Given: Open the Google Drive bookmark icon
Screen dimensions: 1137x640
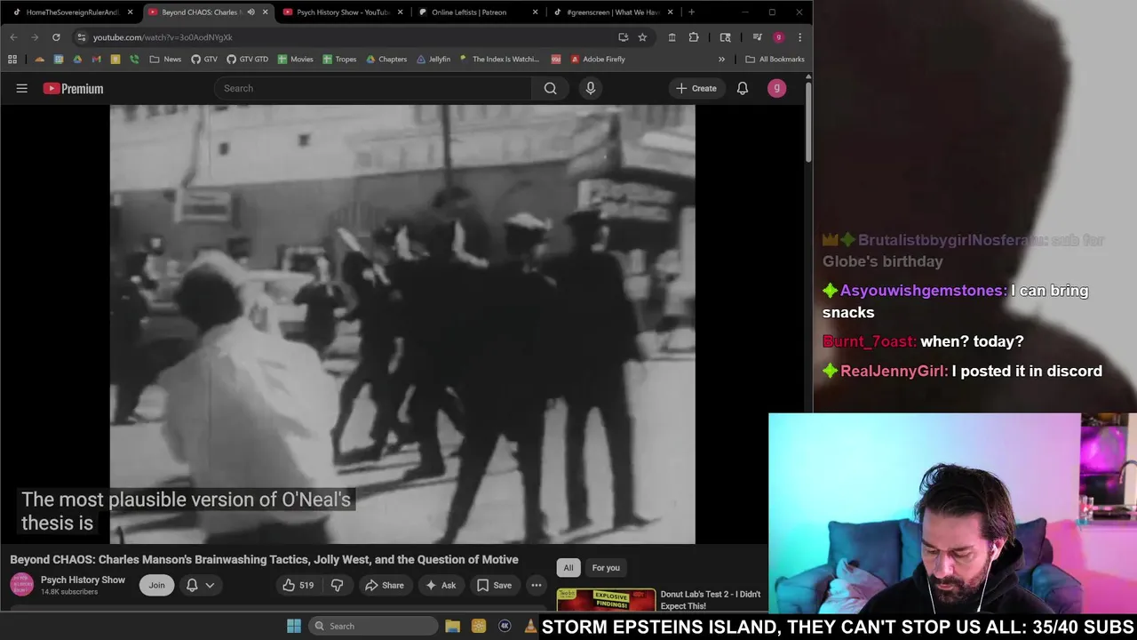Looking at the screenshot, I should point(77,60).
